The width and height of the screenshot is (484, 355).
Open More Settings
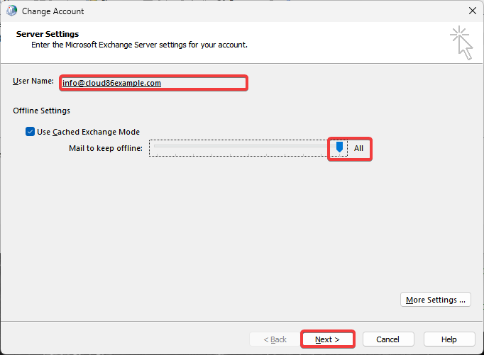click(x=436, y=300)
